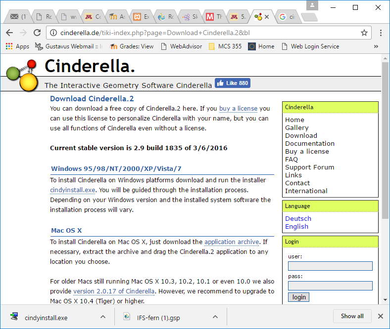Click the Chrome user profile icon
Viewport: 390px width, 329px height.
click(312, 5)
